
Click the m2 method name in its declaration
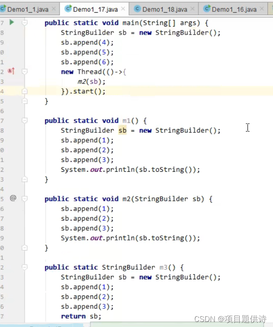(126, 199)
